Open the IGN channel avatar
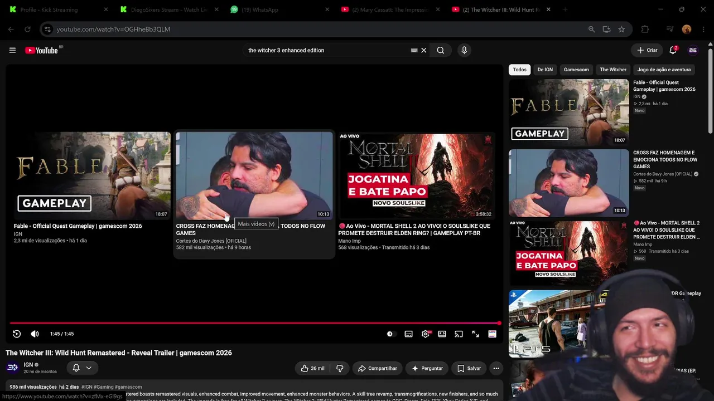The height and width of the screenshot is (401, 714). click(12, 368)
